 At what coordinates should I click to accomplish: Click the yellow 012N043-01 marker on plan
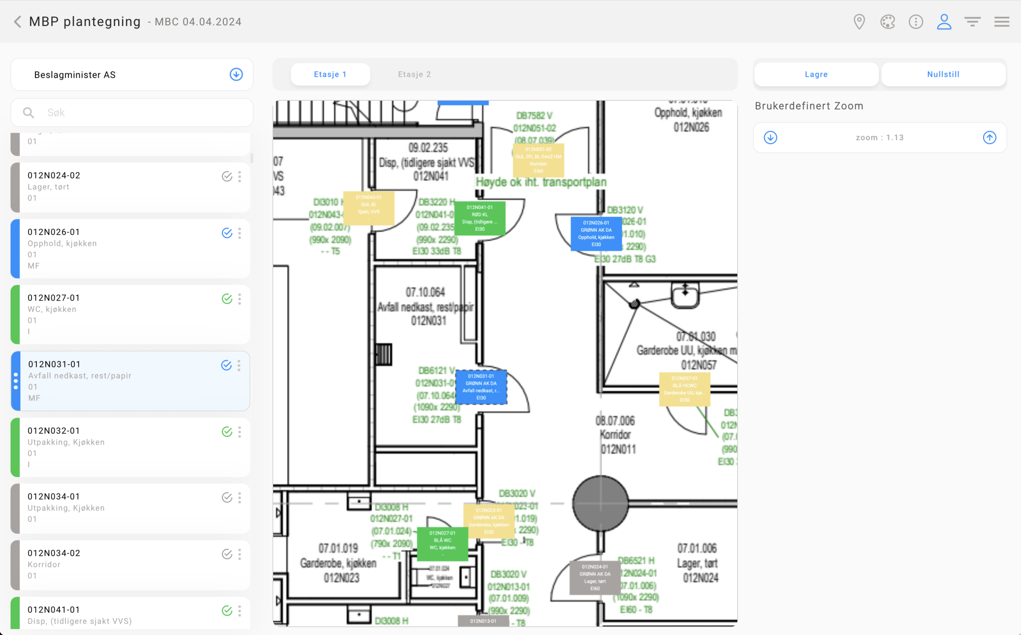(369, 208)
